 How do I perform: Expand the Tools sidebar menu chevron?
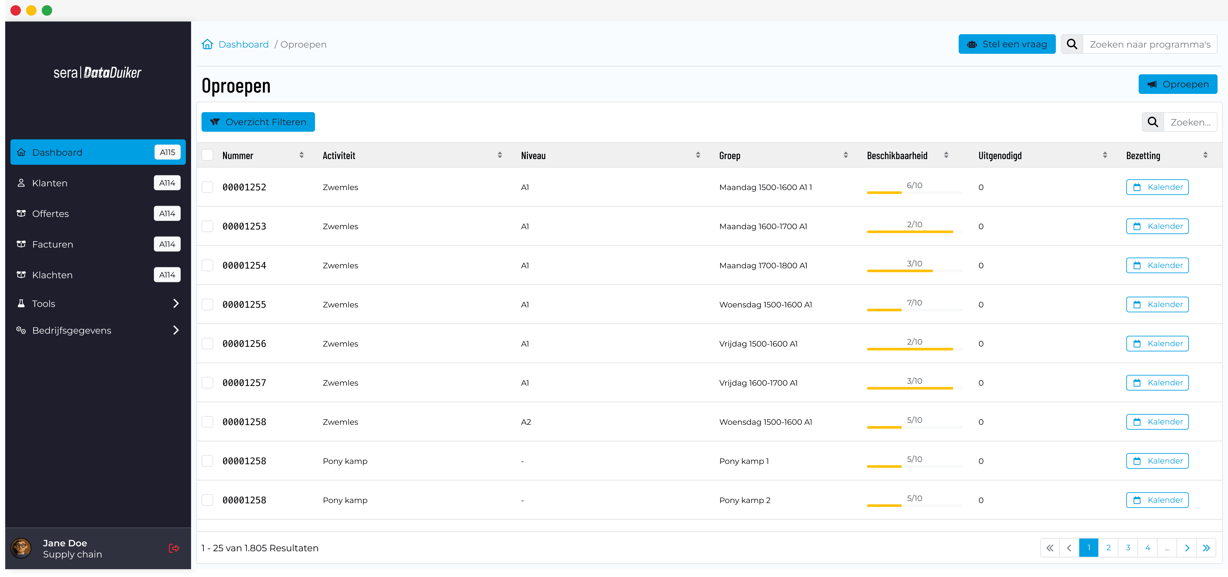(x=176, y=303)
